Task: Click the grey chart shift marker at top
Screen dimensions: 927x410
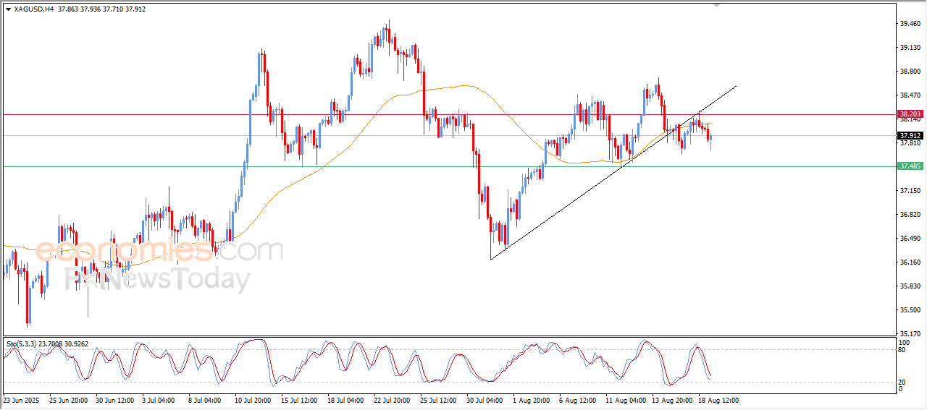Action: [717, 5]
